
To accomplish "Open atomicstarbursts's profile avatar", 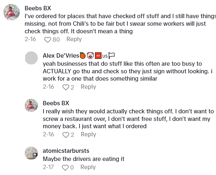I will tap(31, 153).
